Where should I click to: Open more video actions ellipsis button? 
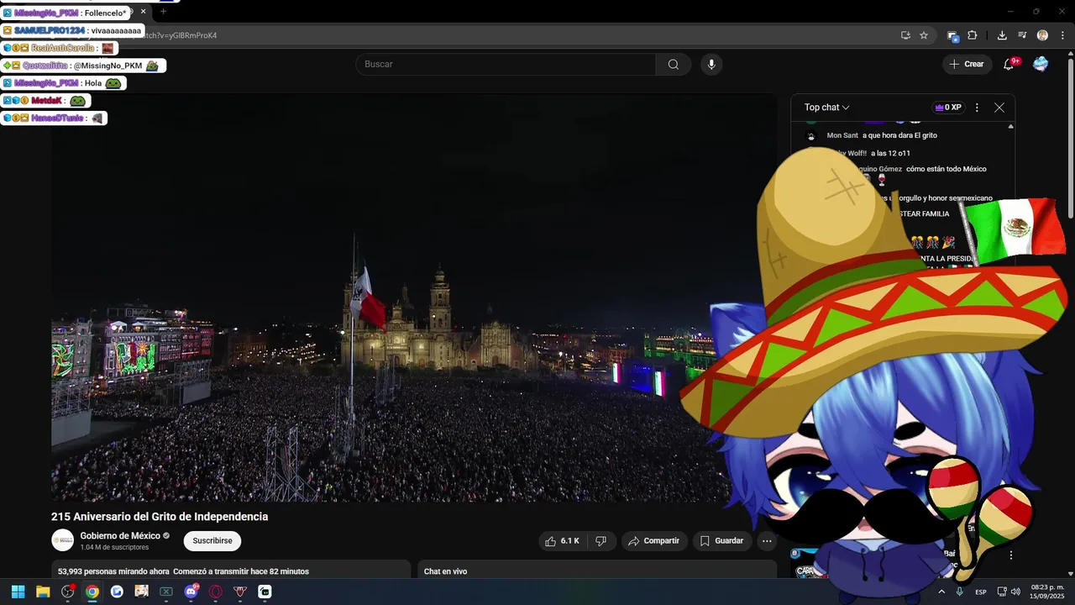[x=767, y=541]
